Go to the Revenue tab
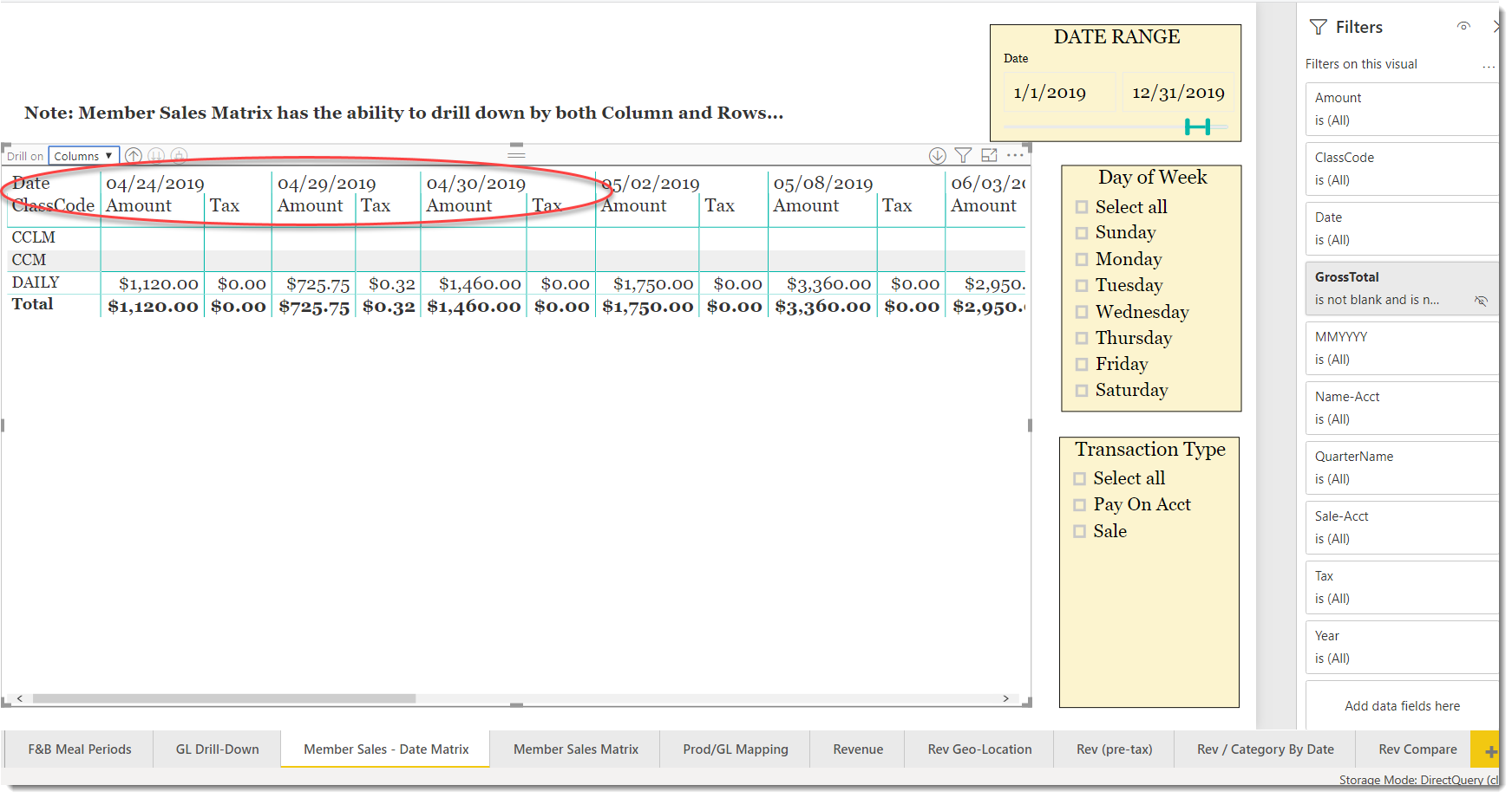 (x=858, y=749)
